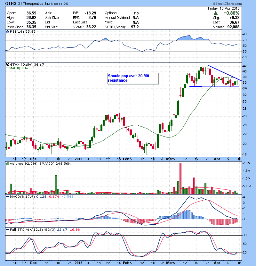256x266 pixels.
Task: Click the VWAP value 36.22
Action: (91, 27)
